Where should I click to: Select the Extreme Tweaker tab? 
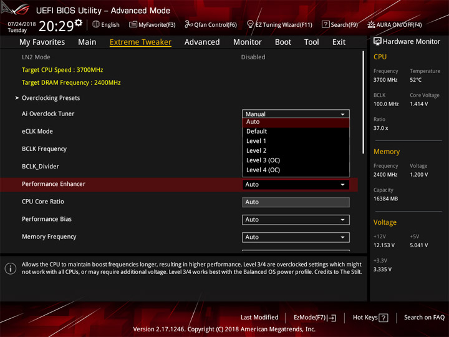pos(140,42)
